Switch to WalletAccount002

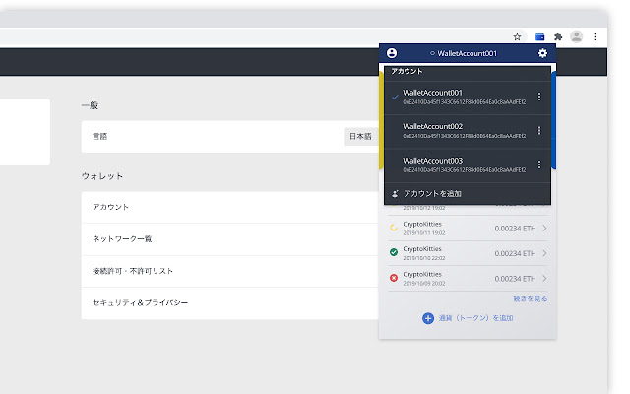click(468, 132)
